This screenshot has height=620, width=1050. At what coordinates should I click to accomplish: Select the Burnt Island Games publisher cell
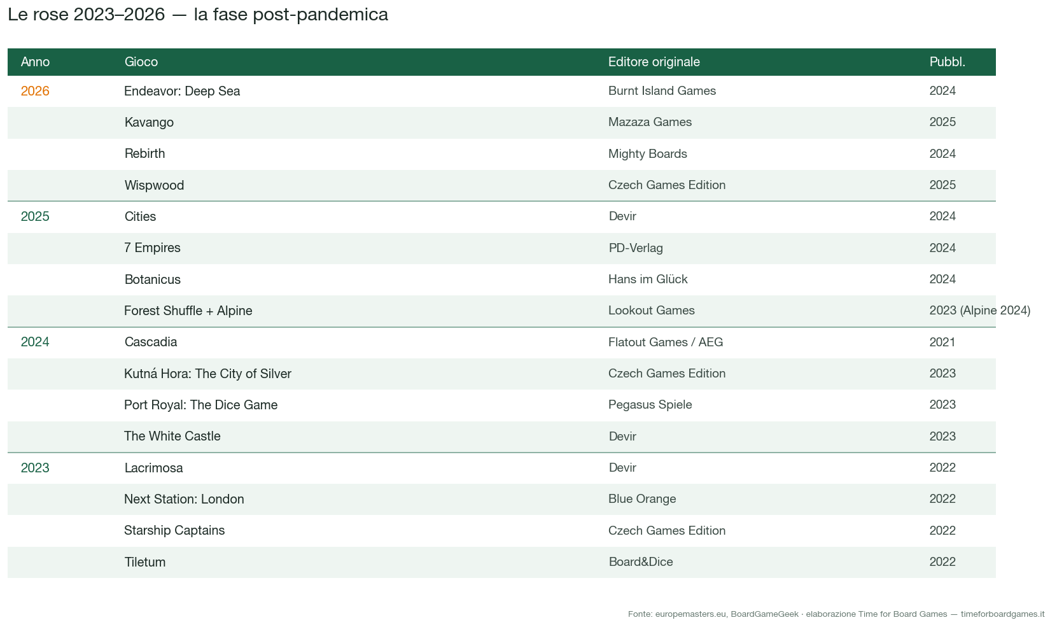point(662,91)
